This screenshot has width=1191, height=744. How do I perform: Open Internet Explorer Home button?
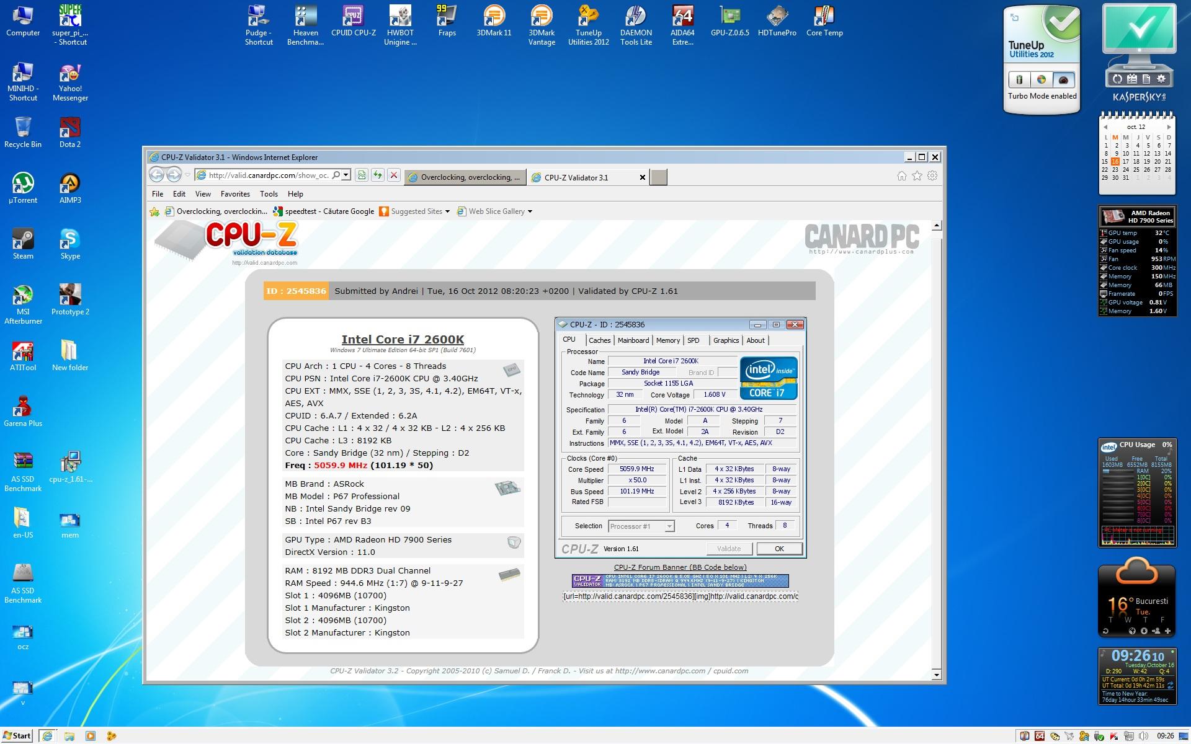point(902,176)
